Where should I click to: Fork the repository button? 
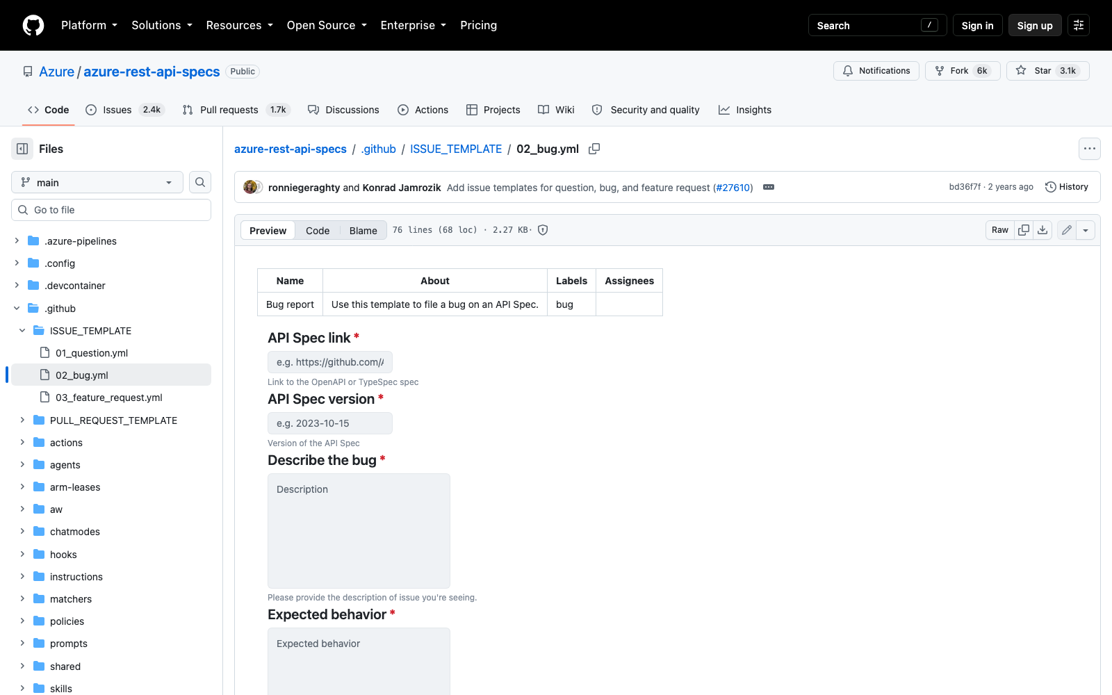(963, 71)
